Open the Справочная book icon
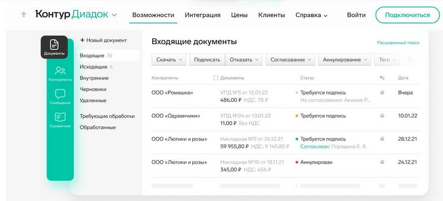This screenshot has height=201, width=443. click(x=60, y=120)
